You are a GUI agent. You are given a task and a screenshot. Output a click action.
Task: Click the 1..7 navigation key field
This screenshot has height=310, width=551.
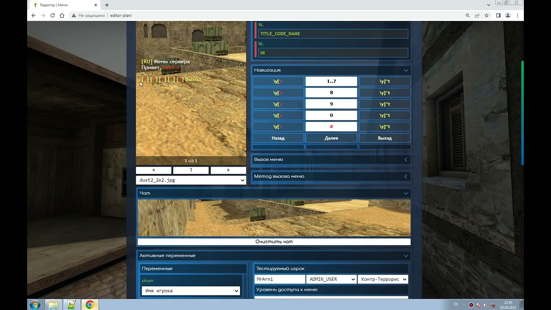coord(331,81)
